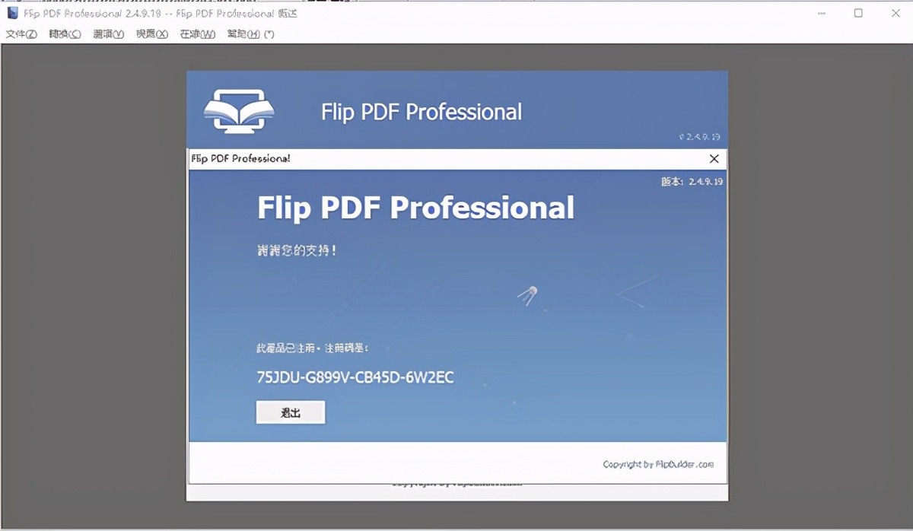The width and height of the screenshot is (913, 531).
Task: Click the 退出 exit button
Action: tap(290, 412)
